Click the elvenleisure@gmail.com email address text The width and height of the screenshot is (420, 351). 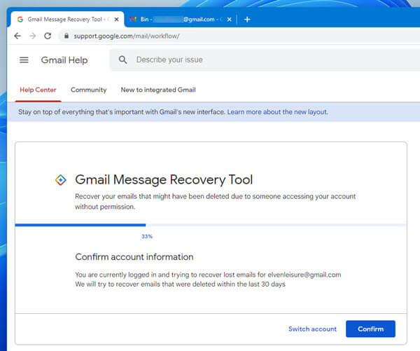tap(304, 275)
